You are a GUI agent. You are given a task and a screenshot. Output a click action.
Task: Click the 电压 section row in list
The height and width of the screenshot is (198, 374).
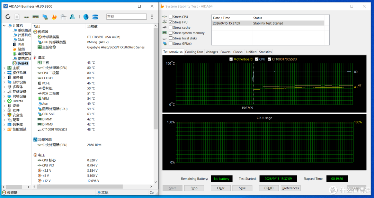click(39, 155)
